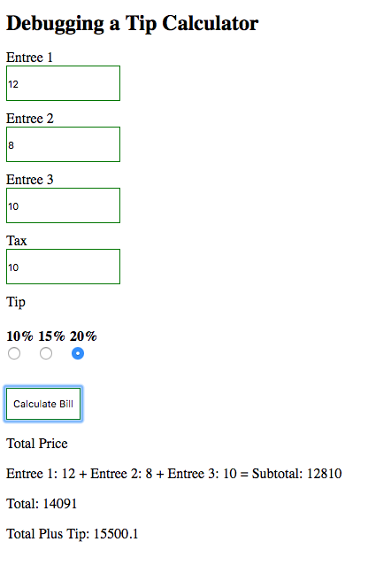Click the Entree 2 label text
368x565 pixels.
point(30,119)
